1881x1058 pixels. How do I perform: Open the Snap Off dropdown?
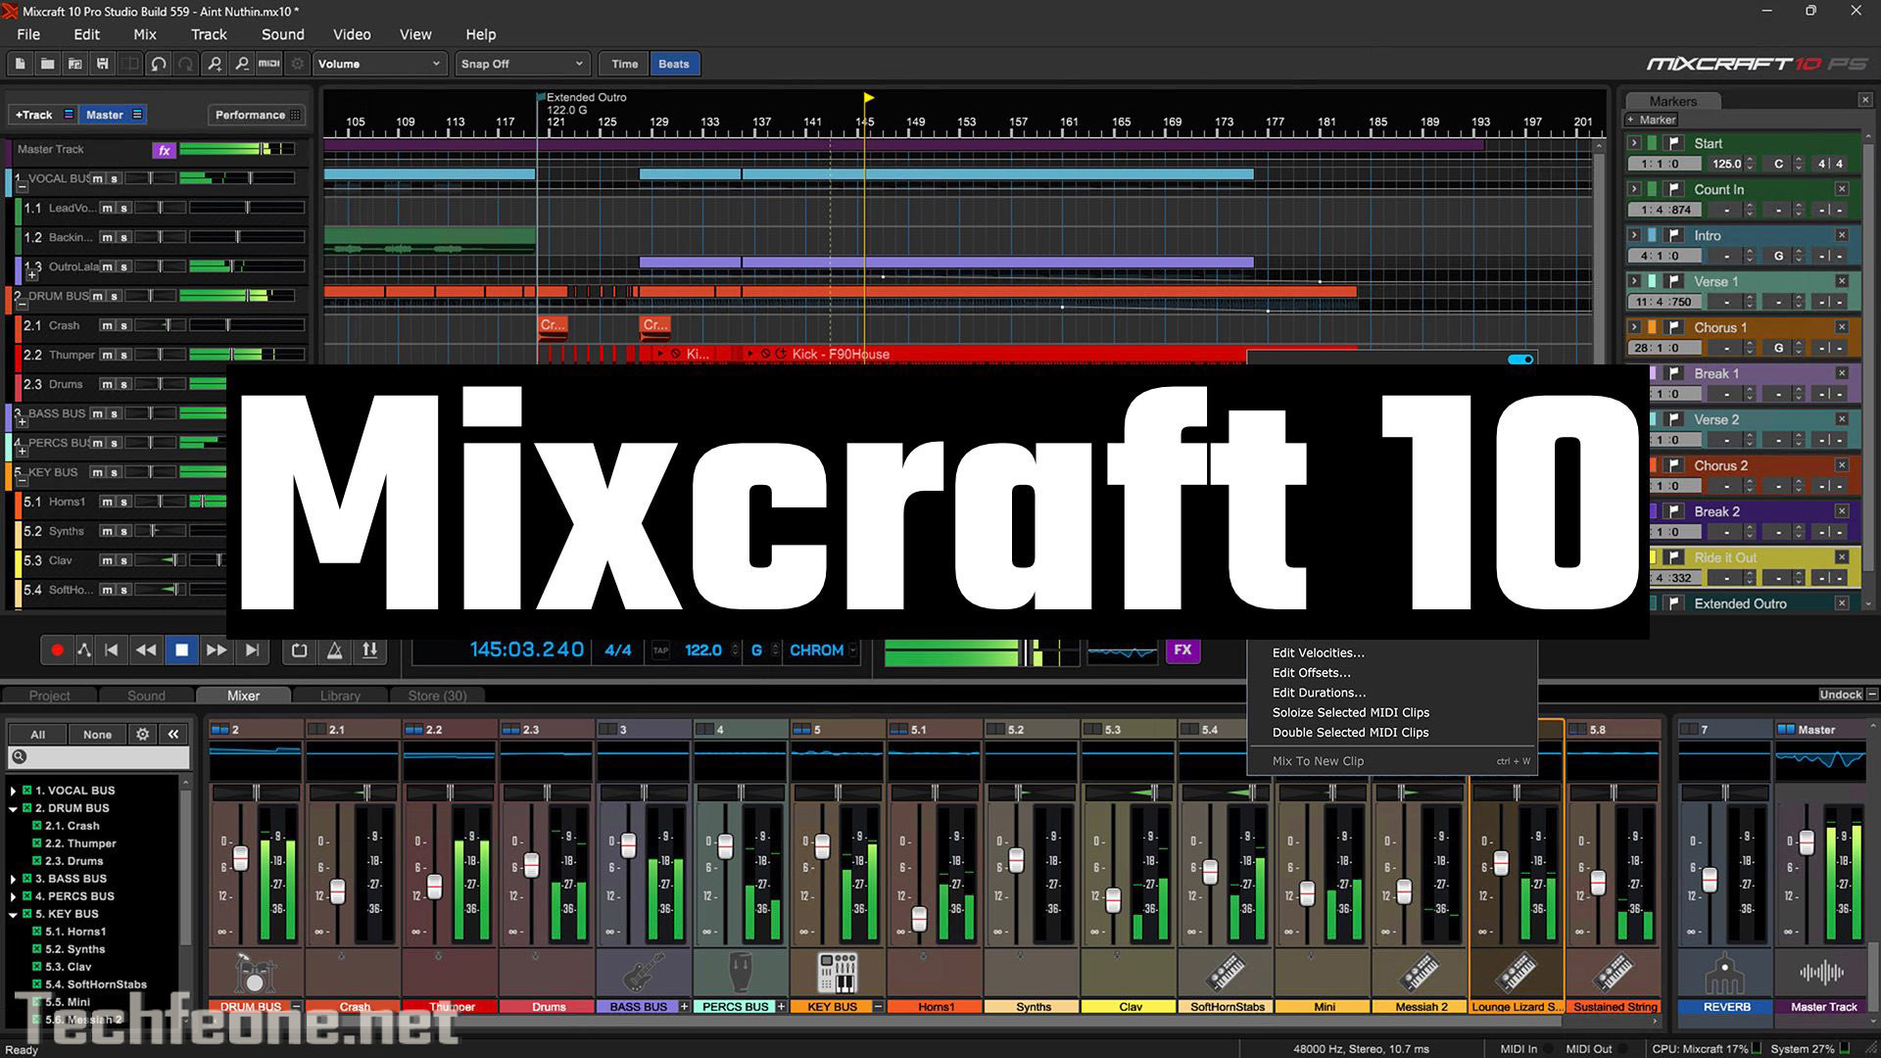pos(522,64)
